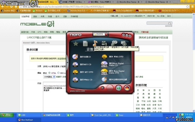Click the search magnifier icon on Mobile01
Image resolution: width=195 pixels, height=122 pixels.
170,23
